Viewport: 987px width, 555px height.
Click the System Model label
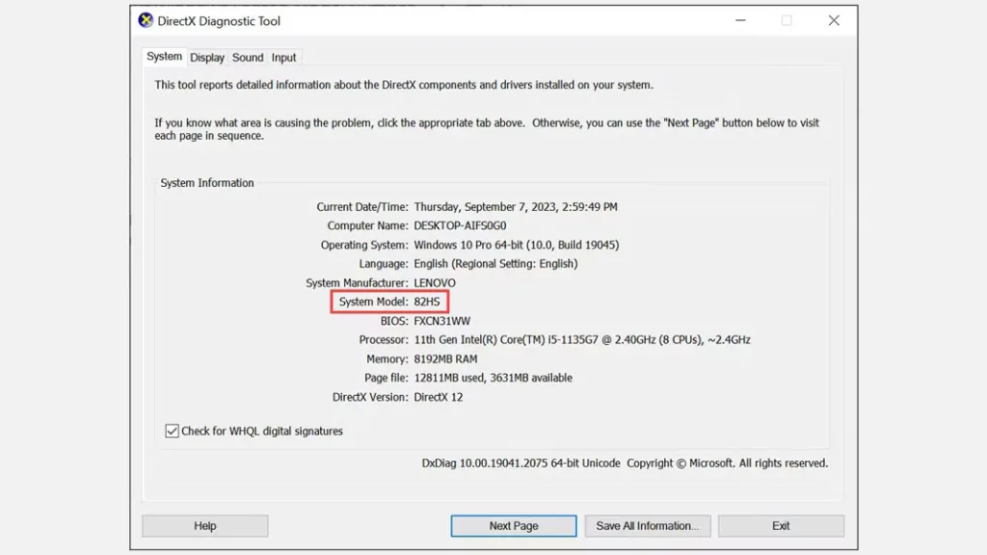click(373, 302)
